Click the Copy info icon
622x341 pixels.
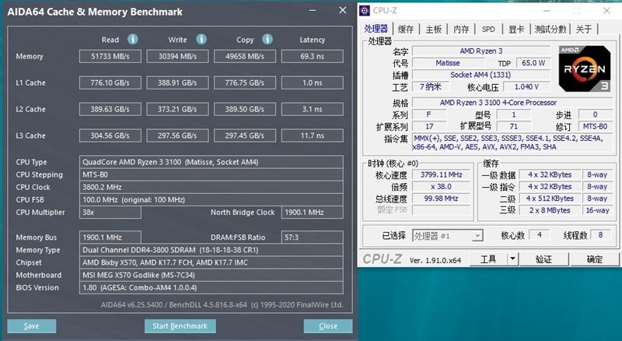[267, 39]
